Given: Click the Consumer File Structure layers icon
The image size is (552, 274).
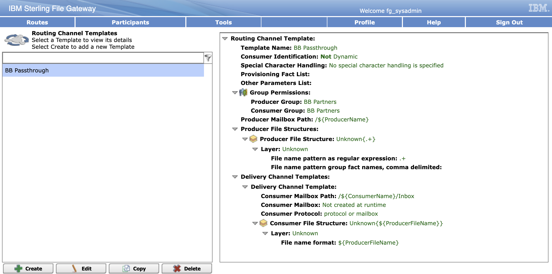Looking at the screenshot, I should coord(263,223).
